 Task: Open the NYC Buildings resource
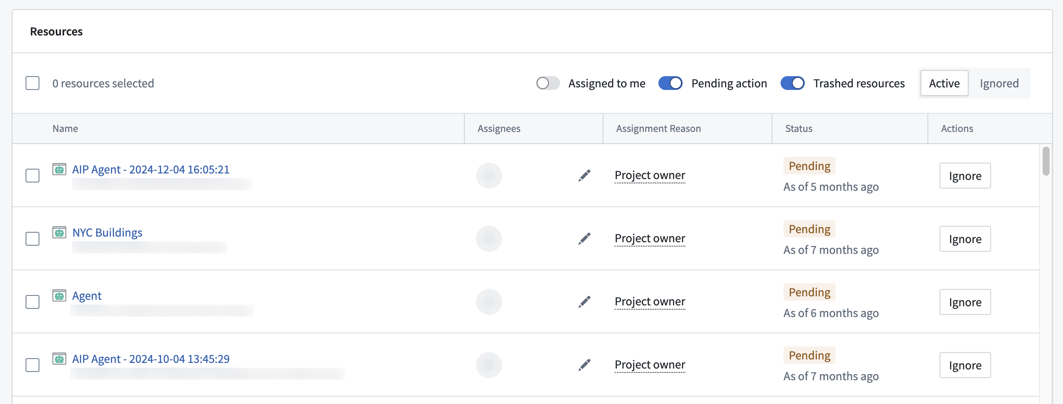(x=107, y=232)
